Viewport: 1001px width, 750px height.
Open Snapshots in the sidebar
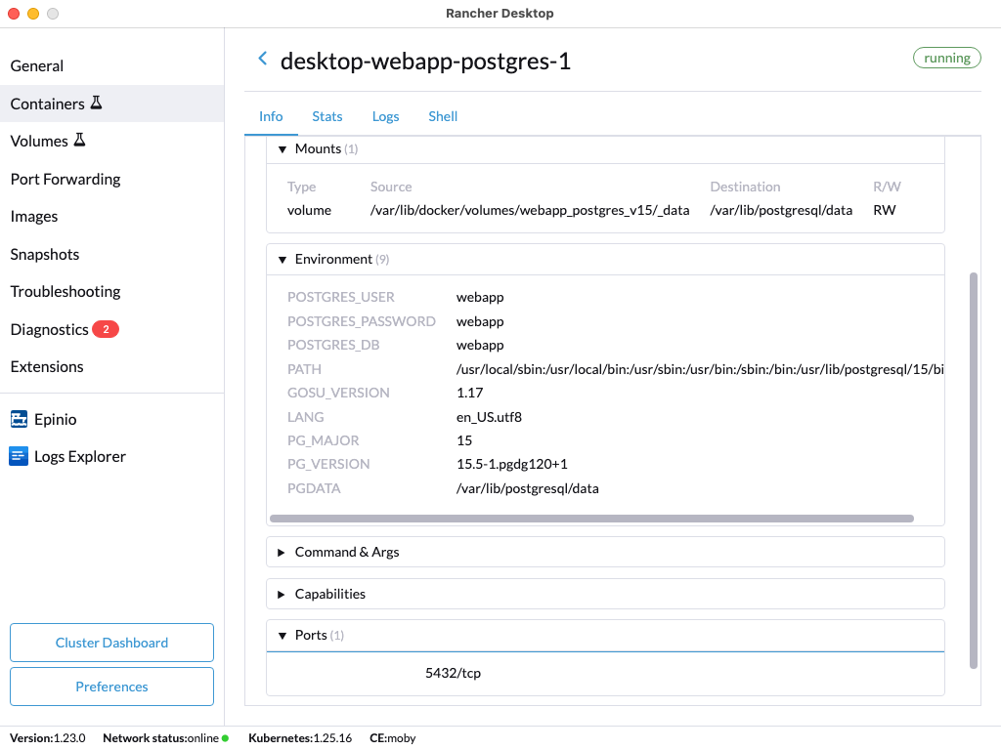click(111, 254)
